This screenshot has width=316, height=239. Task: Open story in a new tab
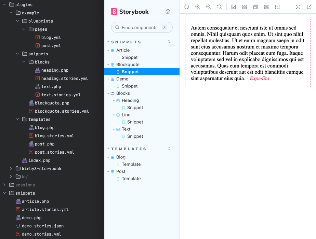tap(309, 7)
